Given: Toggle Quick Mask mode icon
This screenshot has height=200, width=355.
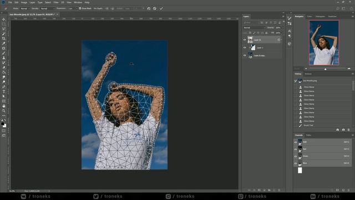Looking at the screenshot, I should click(4, 131).
